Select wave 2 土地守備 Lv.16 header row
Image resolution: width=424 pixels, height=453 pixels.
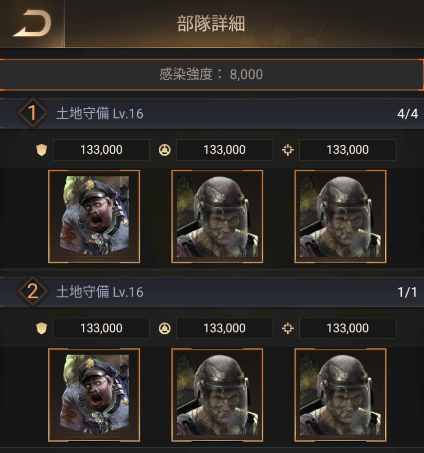coord(212,292)
